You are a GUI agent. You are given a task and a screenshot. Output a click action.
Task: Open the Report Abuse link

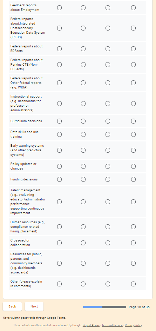coord(91,325)
